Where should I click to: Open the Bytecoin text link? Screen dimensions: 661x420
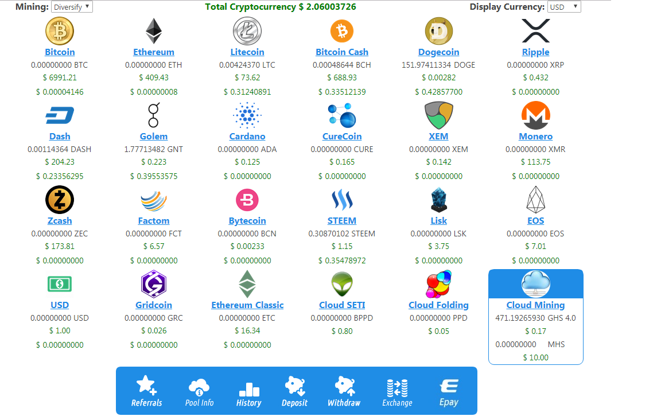tap(247, 220)
